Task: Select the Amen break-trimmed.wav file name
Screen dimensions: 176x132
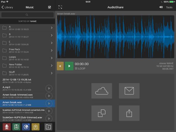Action: (x=18, y=95)
